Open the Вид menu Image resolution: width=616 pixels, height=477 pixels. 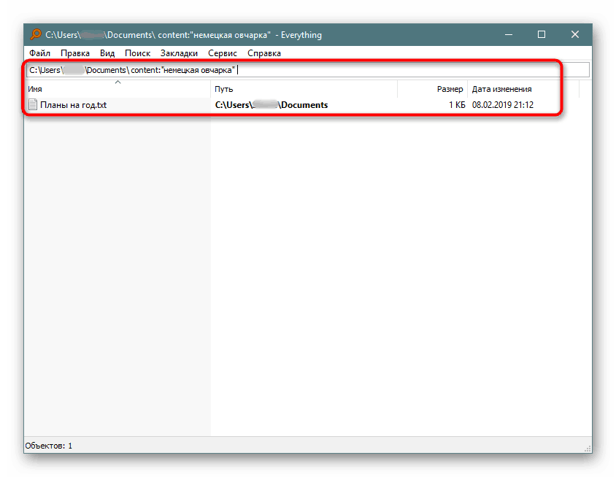click(107, 53)
